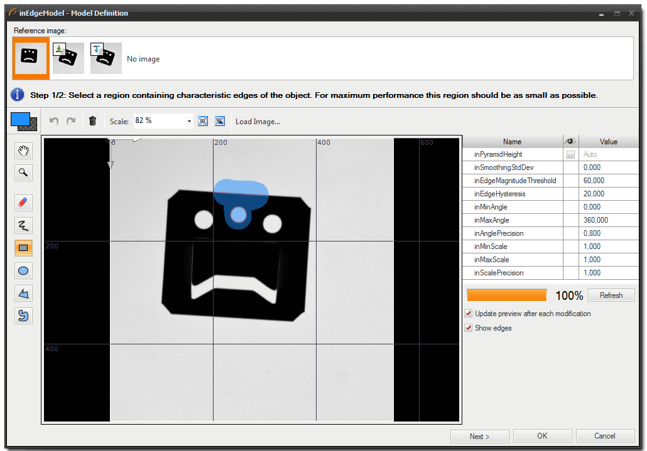The height and width of the screenshot is (451, 647).
Task: Activate the Eraser tool
Action: [23, 203]
